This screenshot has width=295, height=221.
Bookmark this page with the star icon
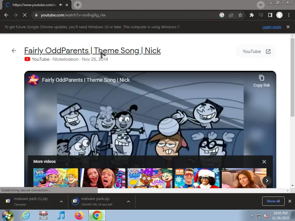click(240, 15)
